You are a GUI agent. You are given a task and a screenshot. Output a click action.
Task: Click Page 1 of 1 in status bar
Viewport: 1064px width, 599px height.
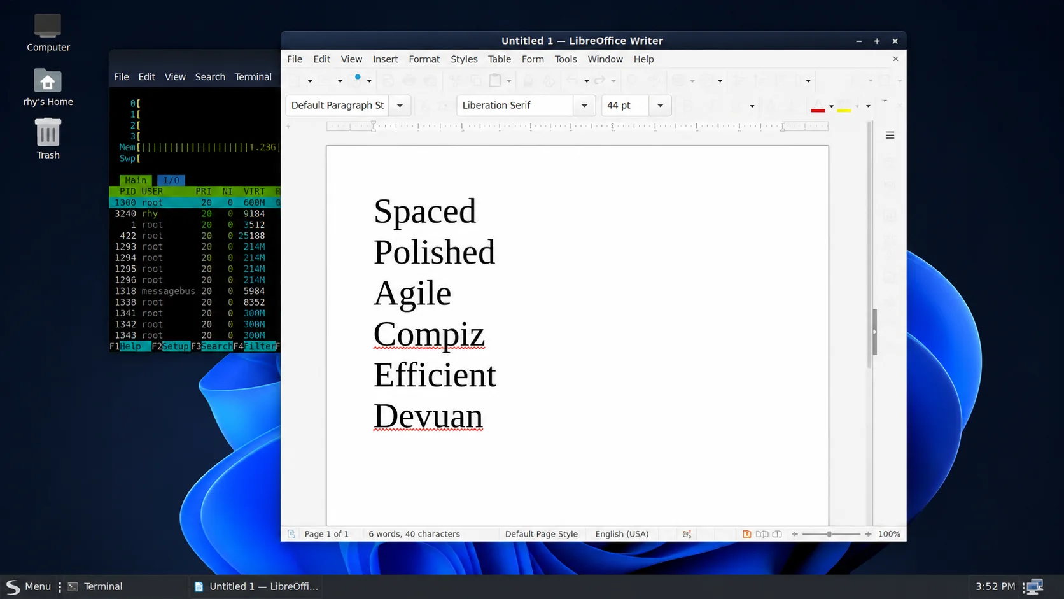tap(326, 534)
